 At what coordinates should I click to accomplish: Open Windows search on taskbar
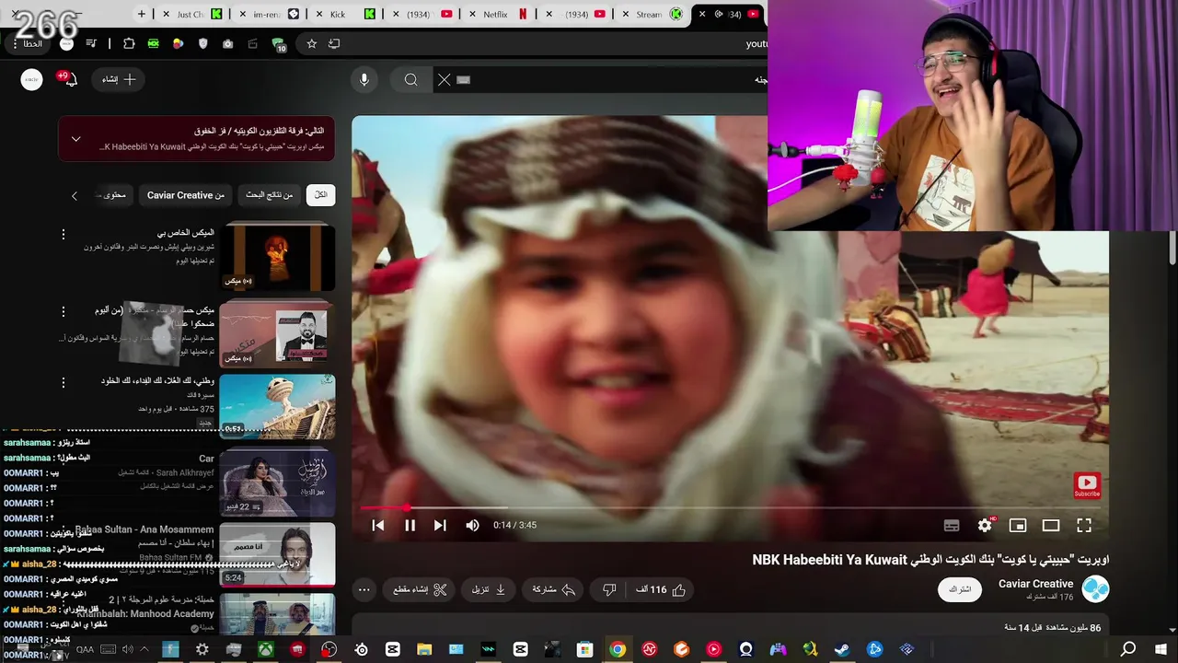(x=1128, y=649)
